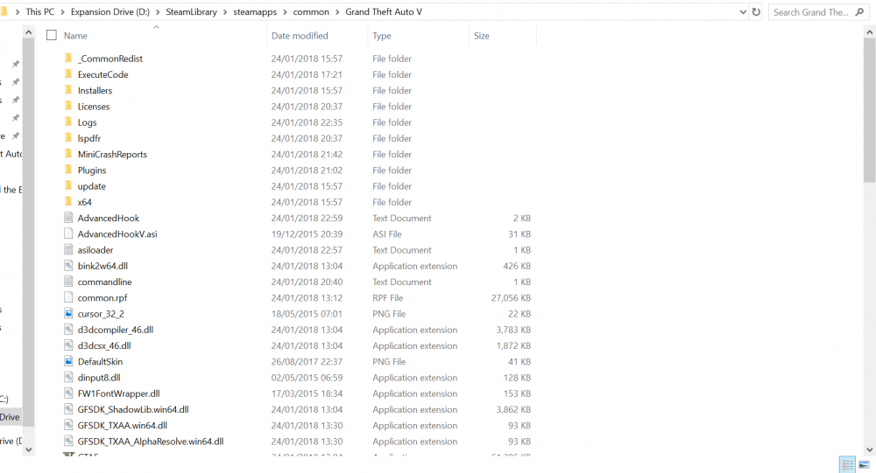Switch to large thumbnails view icon

(x=864, y=464)
